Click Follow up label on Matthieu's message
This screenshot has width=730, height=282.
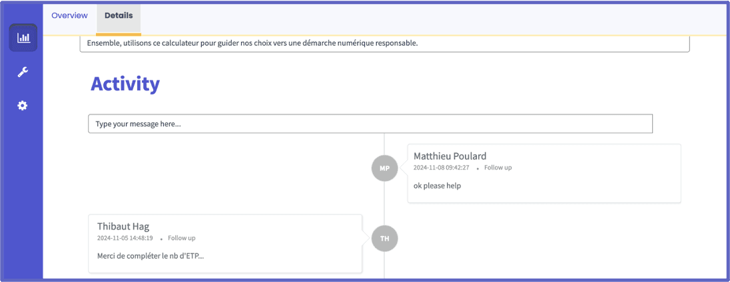tap(498, 168)
